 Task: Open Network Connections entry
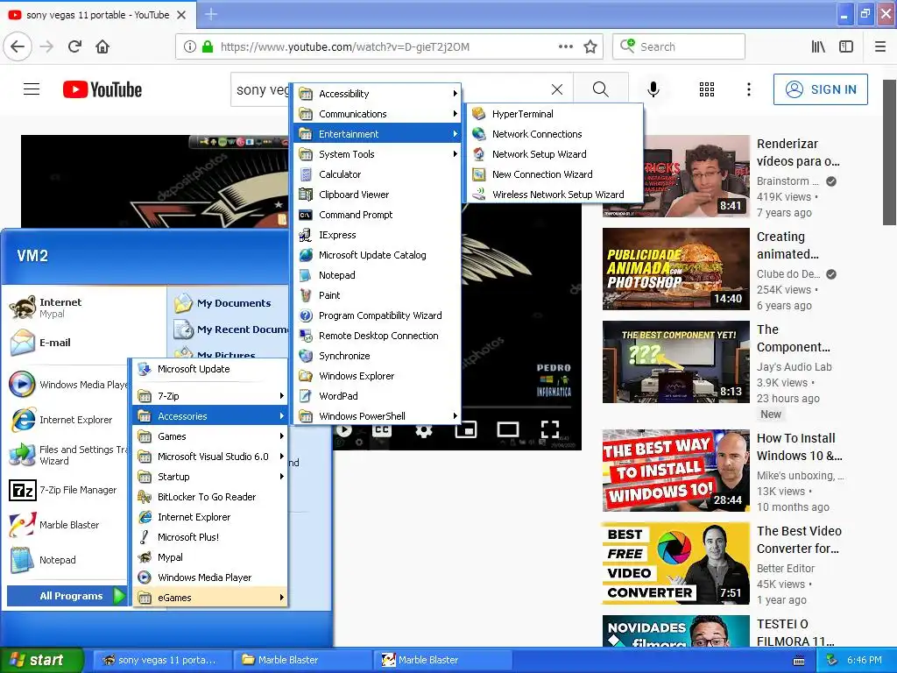pyautogui.click(x=554, y=134)
